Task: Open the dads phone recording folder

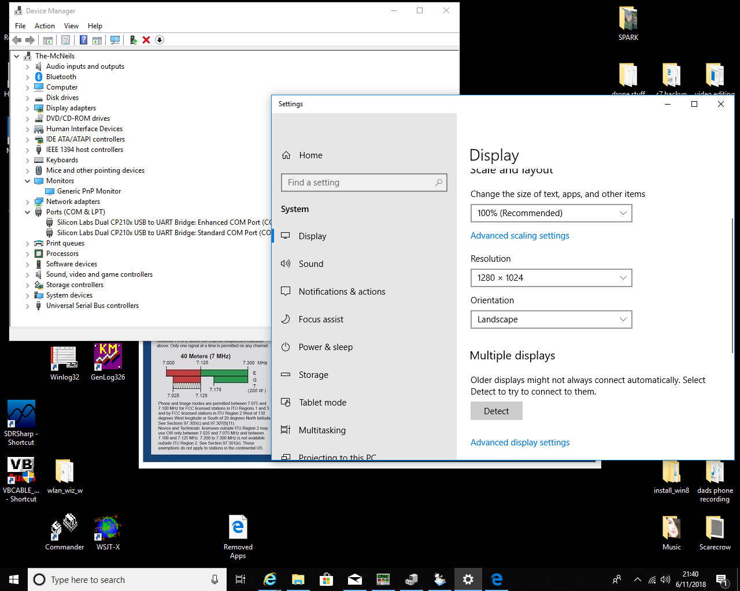Action: point(715,481)
